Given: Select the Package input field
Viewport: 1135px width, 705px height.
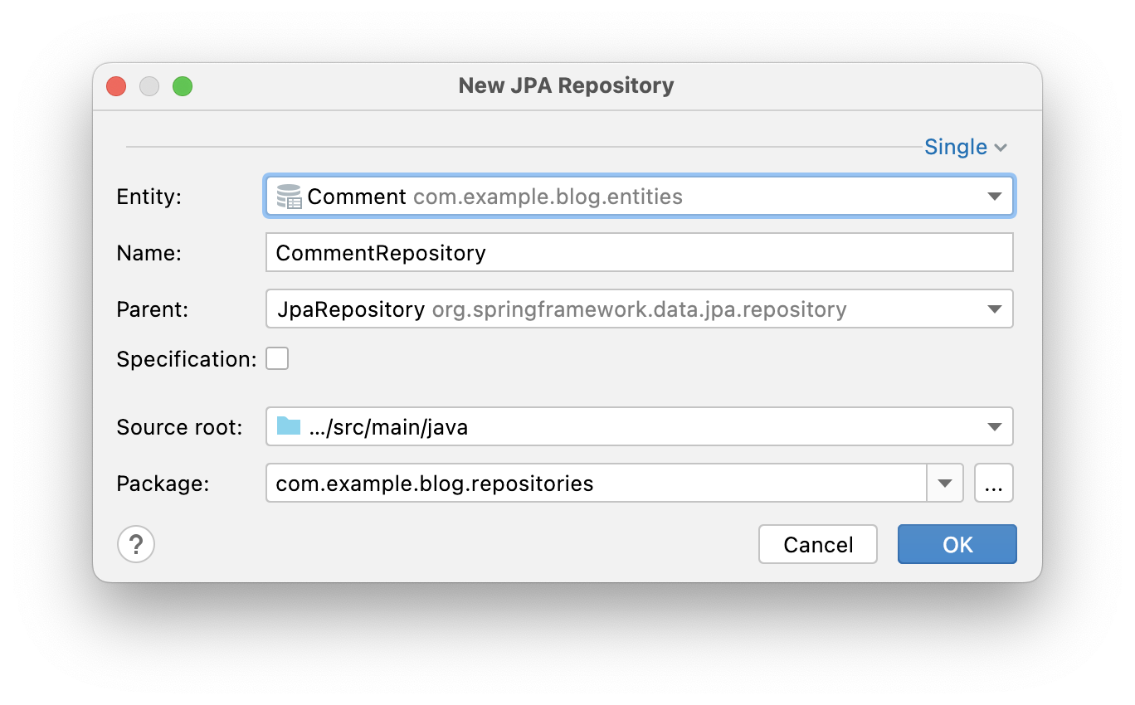Looking at the screenshot, I should pyautogui.click(x=581, y=482).
